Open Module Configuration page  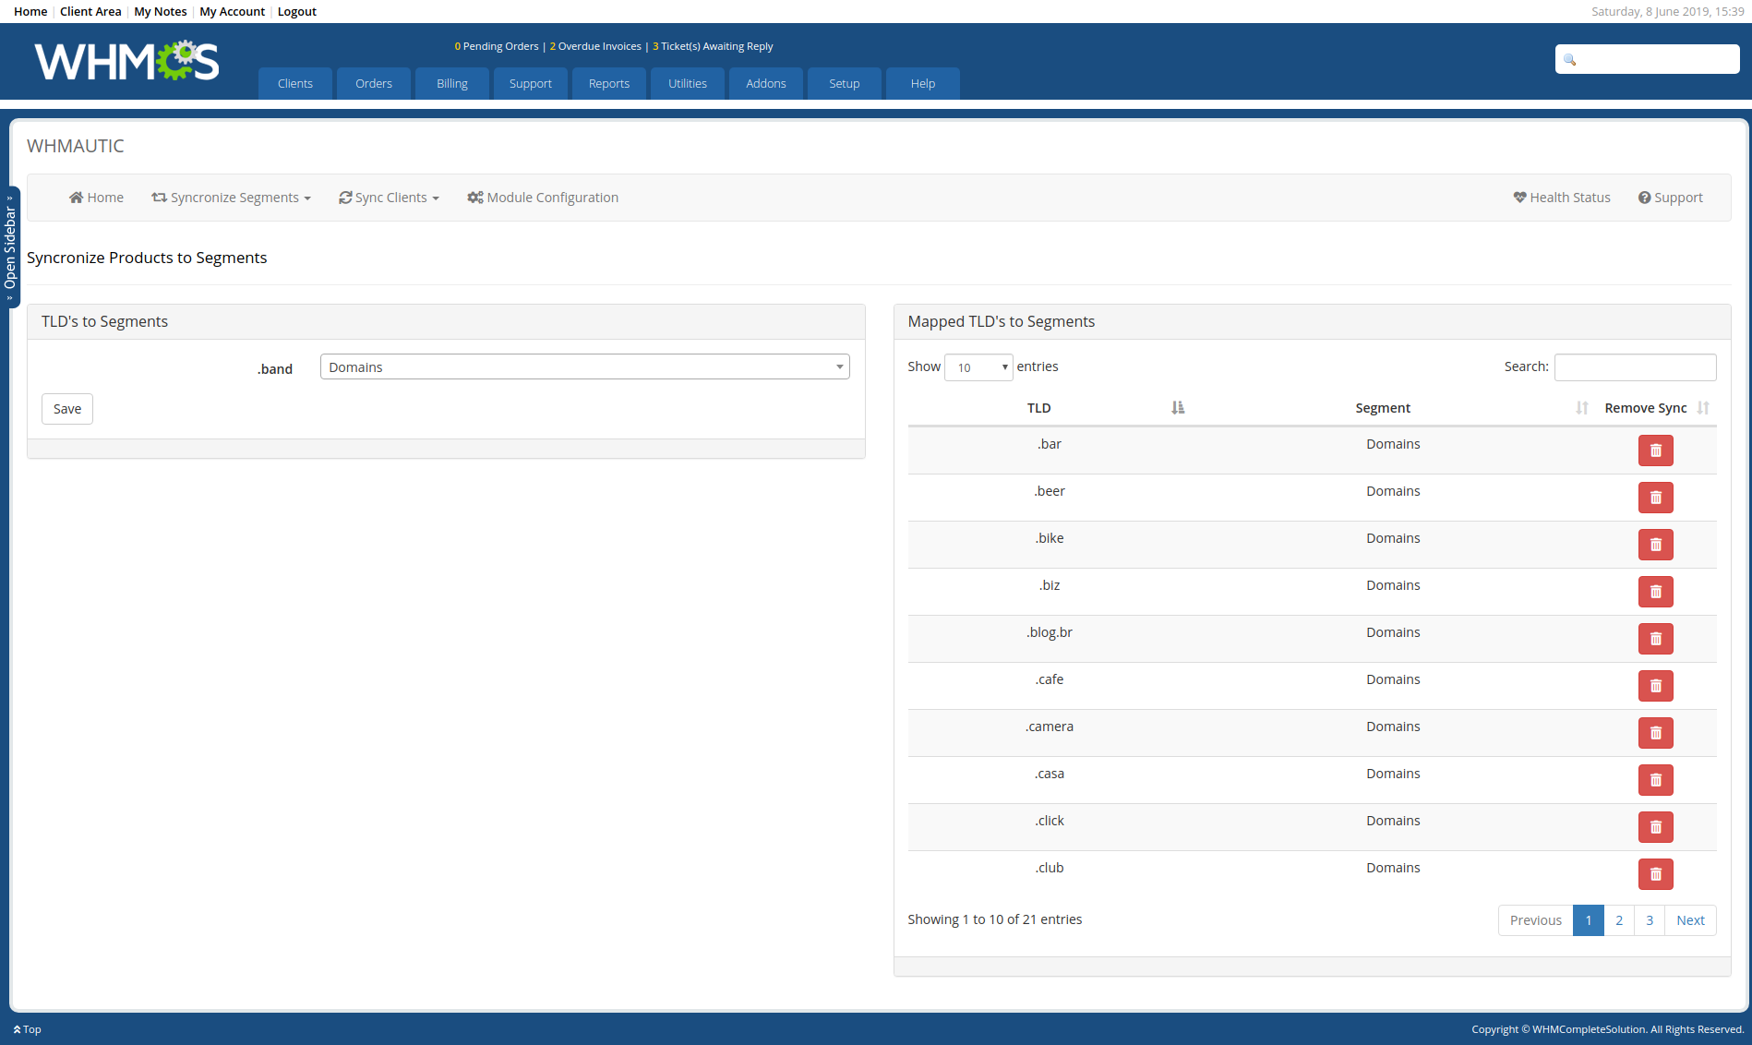543,198
